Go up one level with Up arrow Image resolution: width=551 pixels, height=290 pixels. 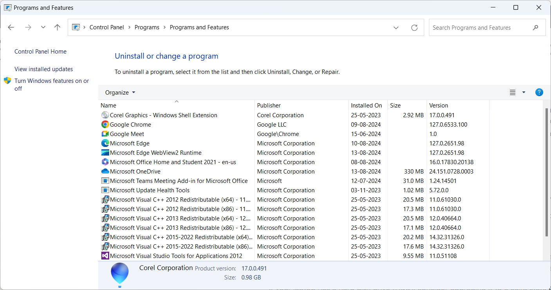pyautogui.click(x=58, y=27)
